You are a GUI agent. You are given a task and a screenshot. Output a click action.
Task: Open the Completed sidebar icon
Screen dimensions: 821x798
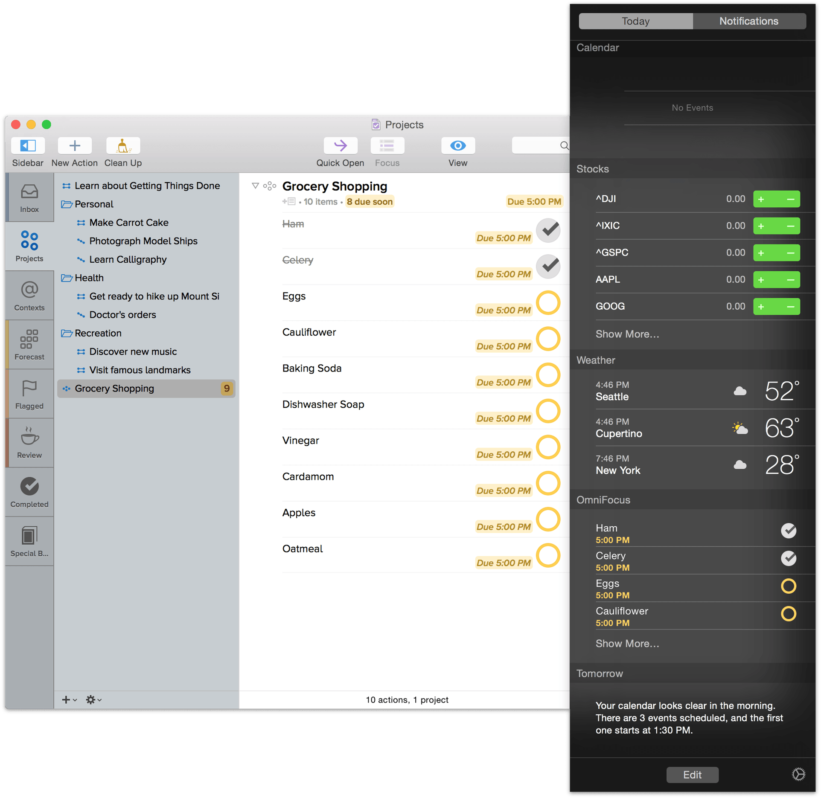pos(29,488)
